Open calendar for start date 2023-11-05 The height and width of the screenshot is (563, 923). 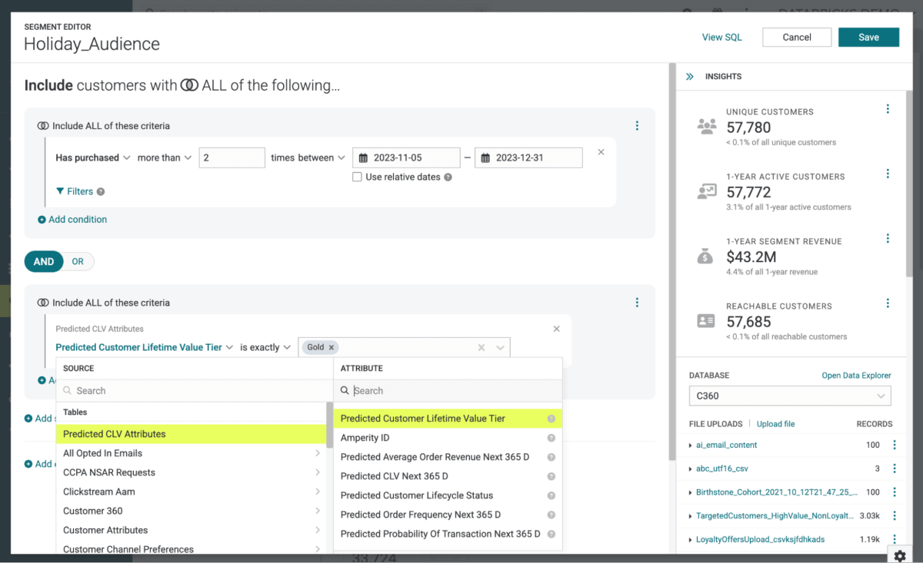(x=364, y=158)
